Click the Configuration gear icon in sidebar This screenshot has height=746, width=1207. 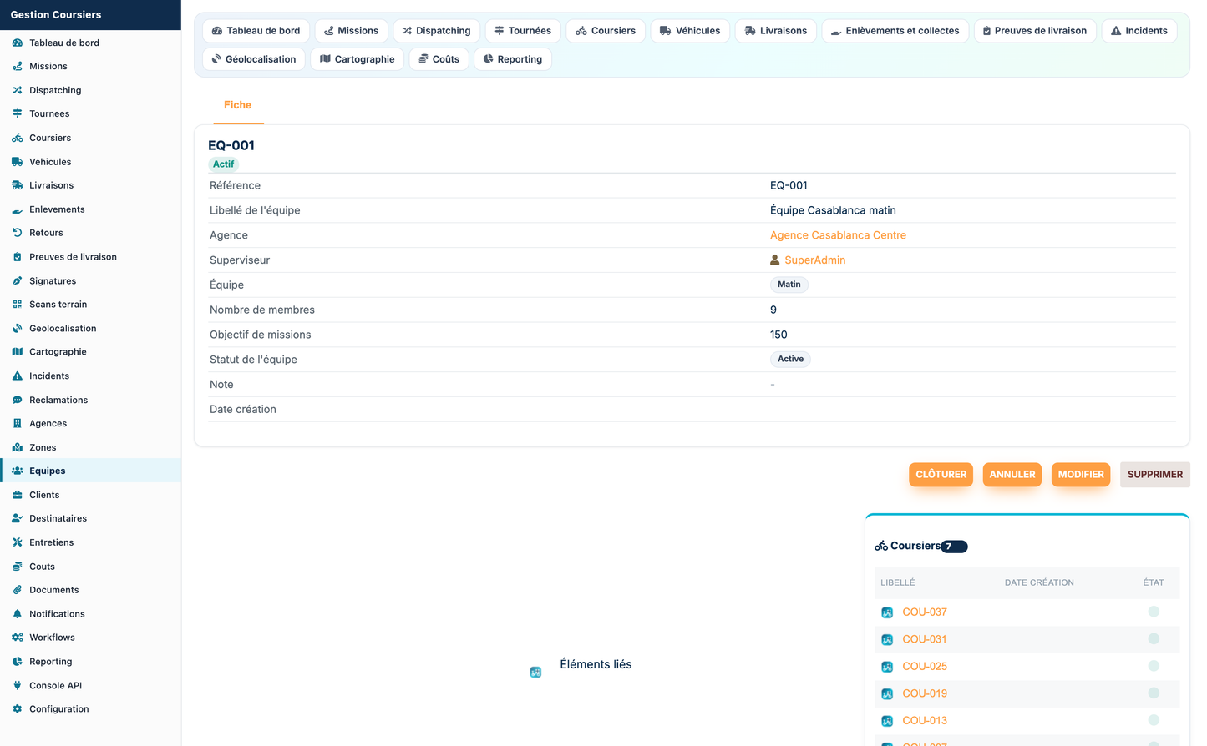tap(17, 709)
